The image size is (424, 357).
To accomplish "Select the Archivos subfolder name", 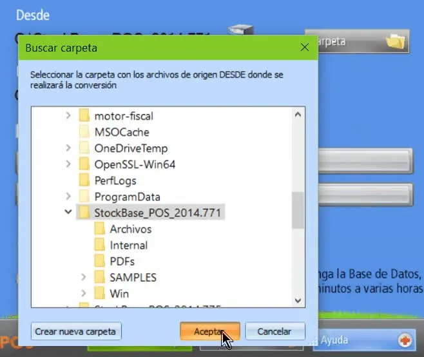I will [x=131, y=229].
